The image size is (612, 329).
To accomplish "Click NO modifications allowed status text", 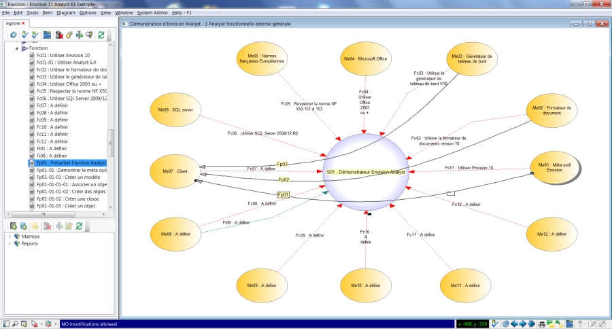I will point(89,324).
